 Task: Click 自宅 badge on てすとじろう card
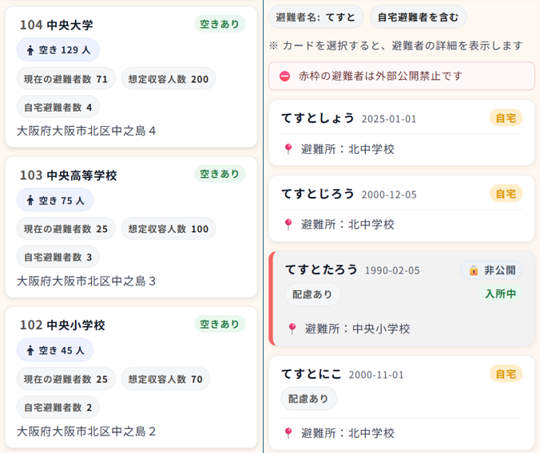click(506, 194)
